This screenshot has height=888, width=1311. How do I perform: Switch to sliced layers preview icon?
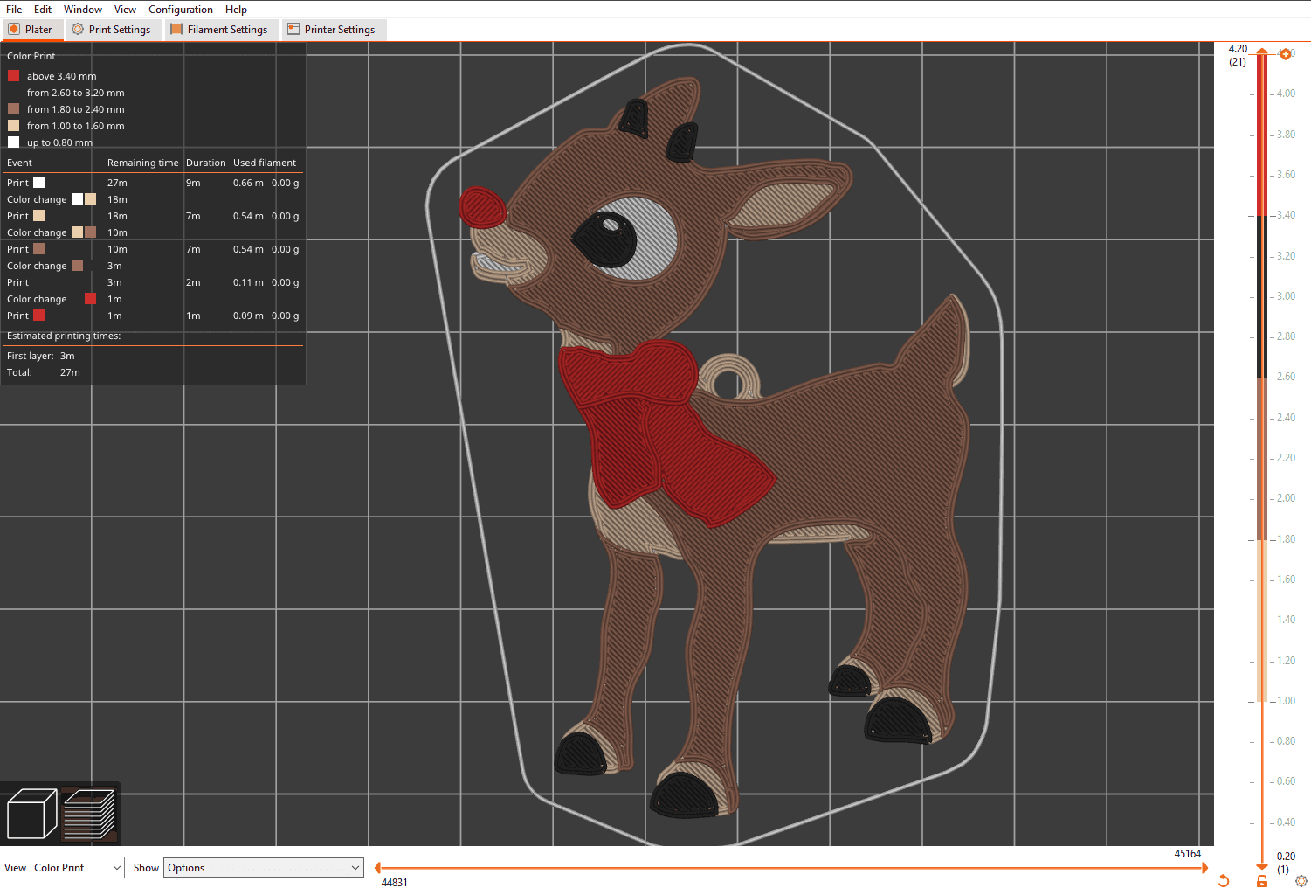tap(90, 814)
